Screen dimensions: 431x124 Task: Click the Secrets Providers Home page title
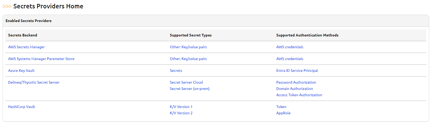click(x=48, y=6)
